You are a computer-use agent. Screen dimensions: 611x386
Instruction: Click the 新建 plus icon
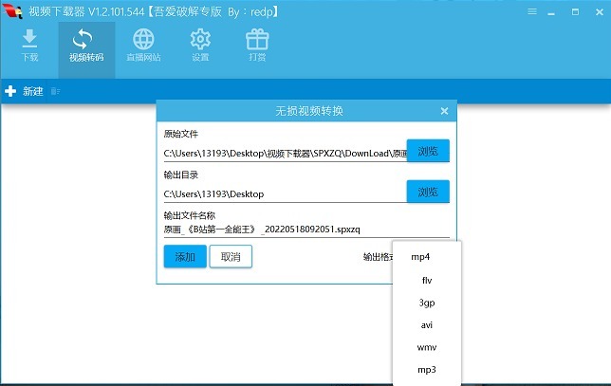tap(11, 91)
